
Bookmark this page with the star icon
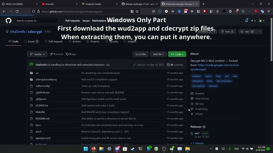pos(137,11)
